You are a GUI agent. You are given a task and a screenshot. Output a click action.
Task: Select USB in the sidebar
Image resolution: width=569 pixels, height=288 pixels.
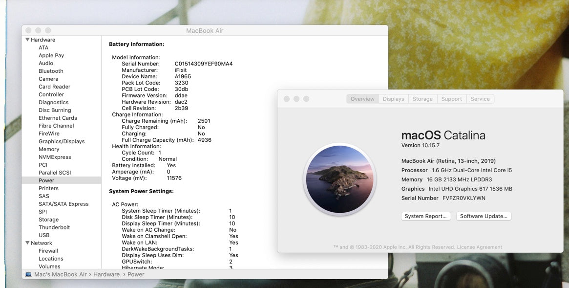point(44,235)
